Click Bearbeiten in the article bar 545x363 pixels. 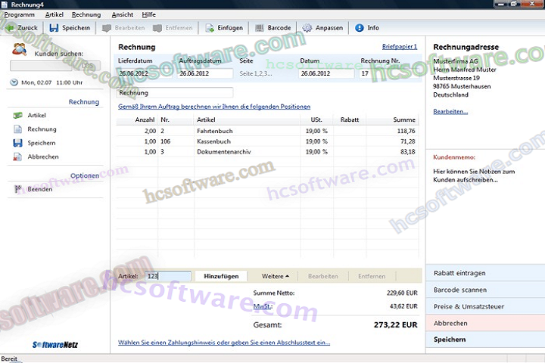323,276
